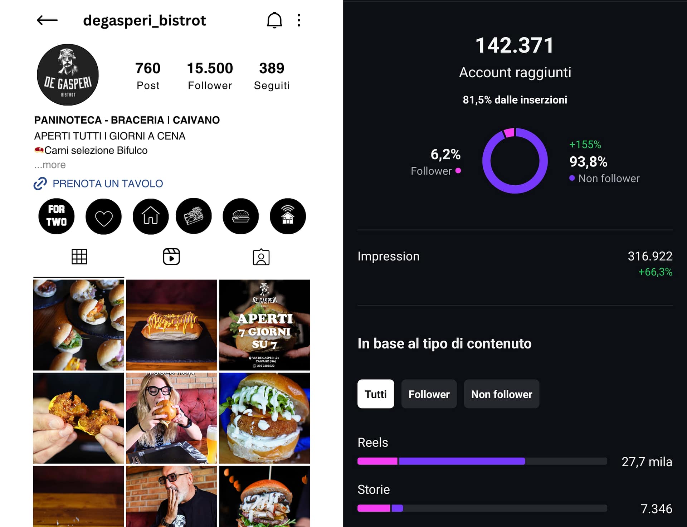Select the Non follower filter chip
687x527 pixels.
(502, 394)
